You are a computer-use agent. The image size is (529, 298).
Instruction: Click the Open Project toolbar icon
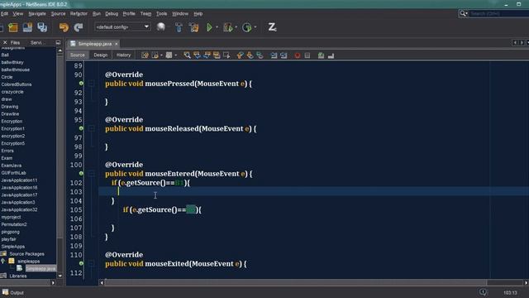point(27,27)
